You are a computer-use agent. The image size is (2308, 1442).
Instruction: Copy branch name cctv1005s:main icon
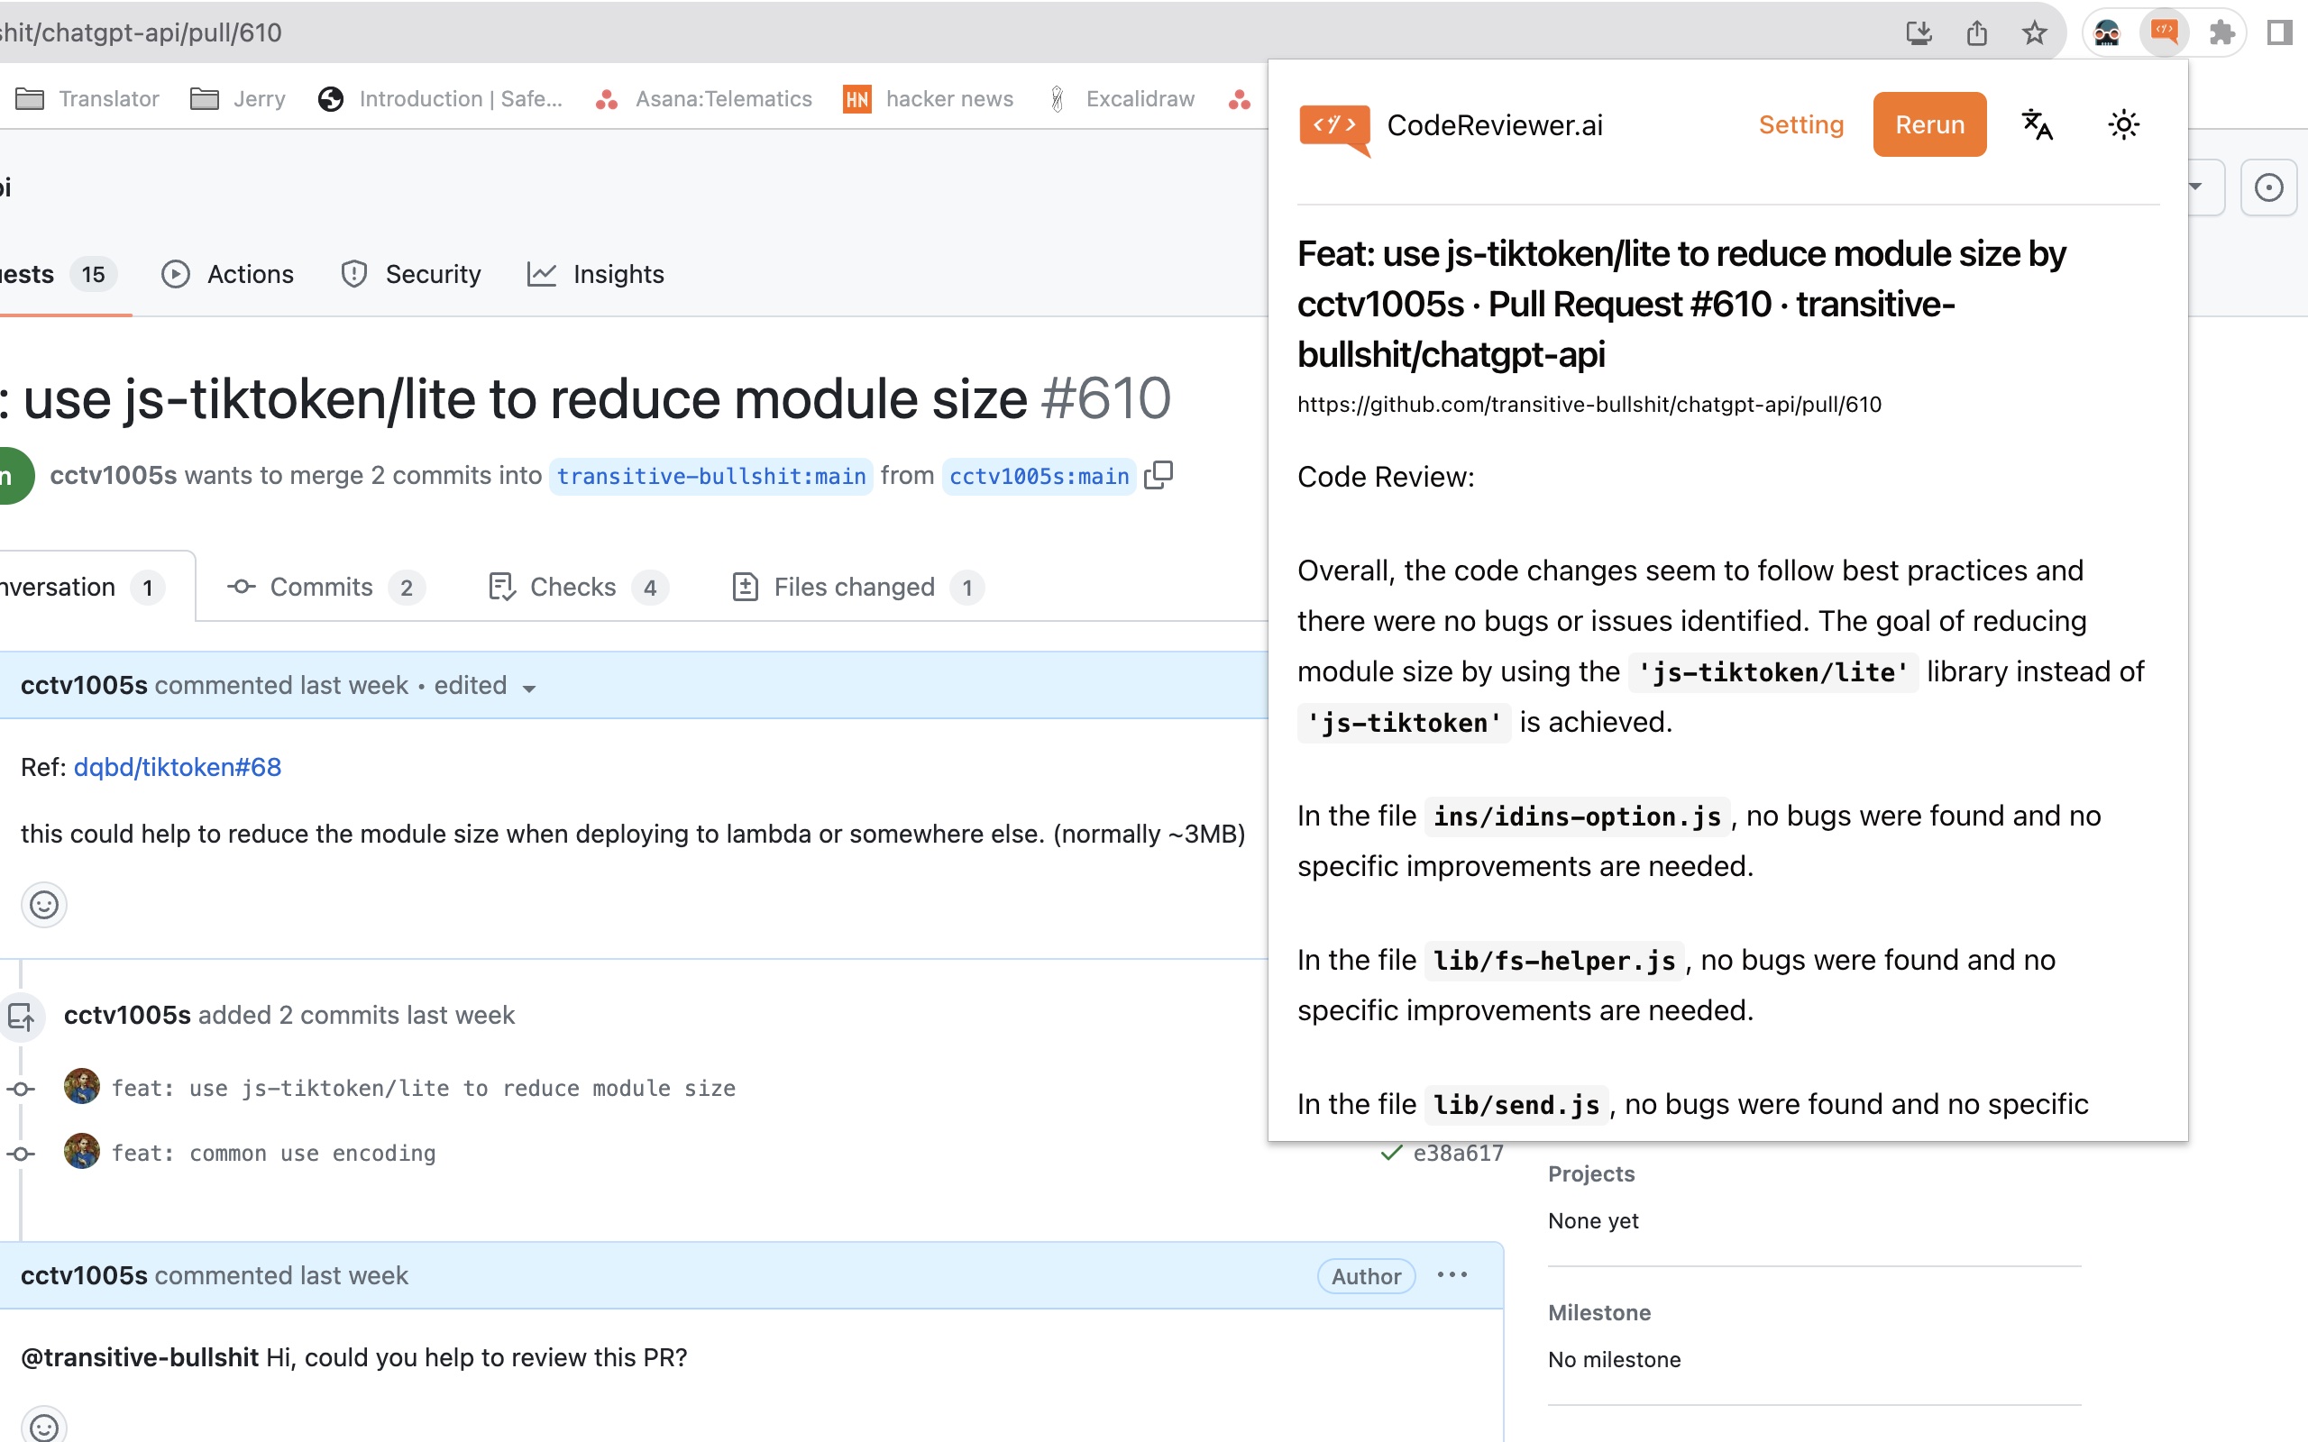[x=1158, y=475]
